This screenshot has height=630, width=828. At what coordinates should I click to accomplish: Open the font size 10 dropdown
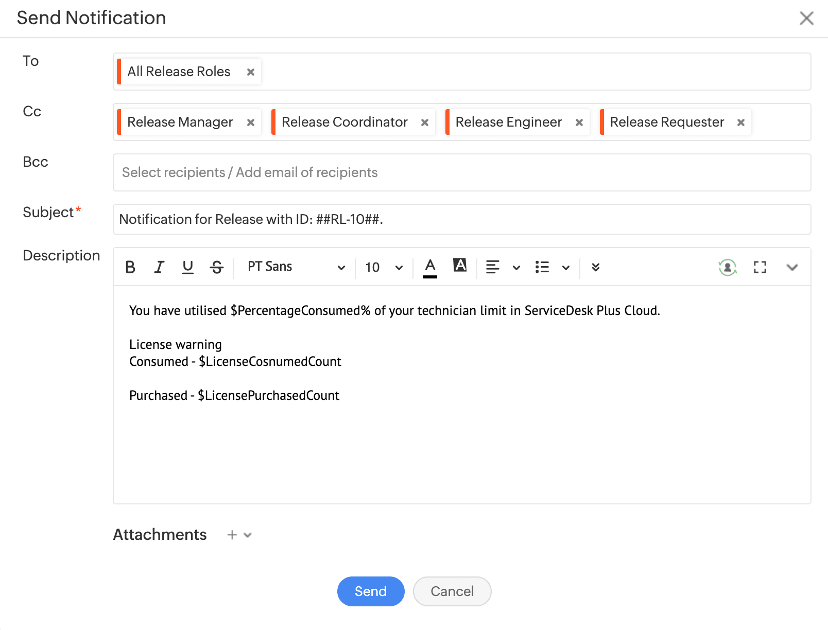pos(384,267)
